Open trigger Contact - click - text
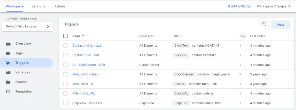This screenshot has height=110, width=296. click(x=87, y=45)
